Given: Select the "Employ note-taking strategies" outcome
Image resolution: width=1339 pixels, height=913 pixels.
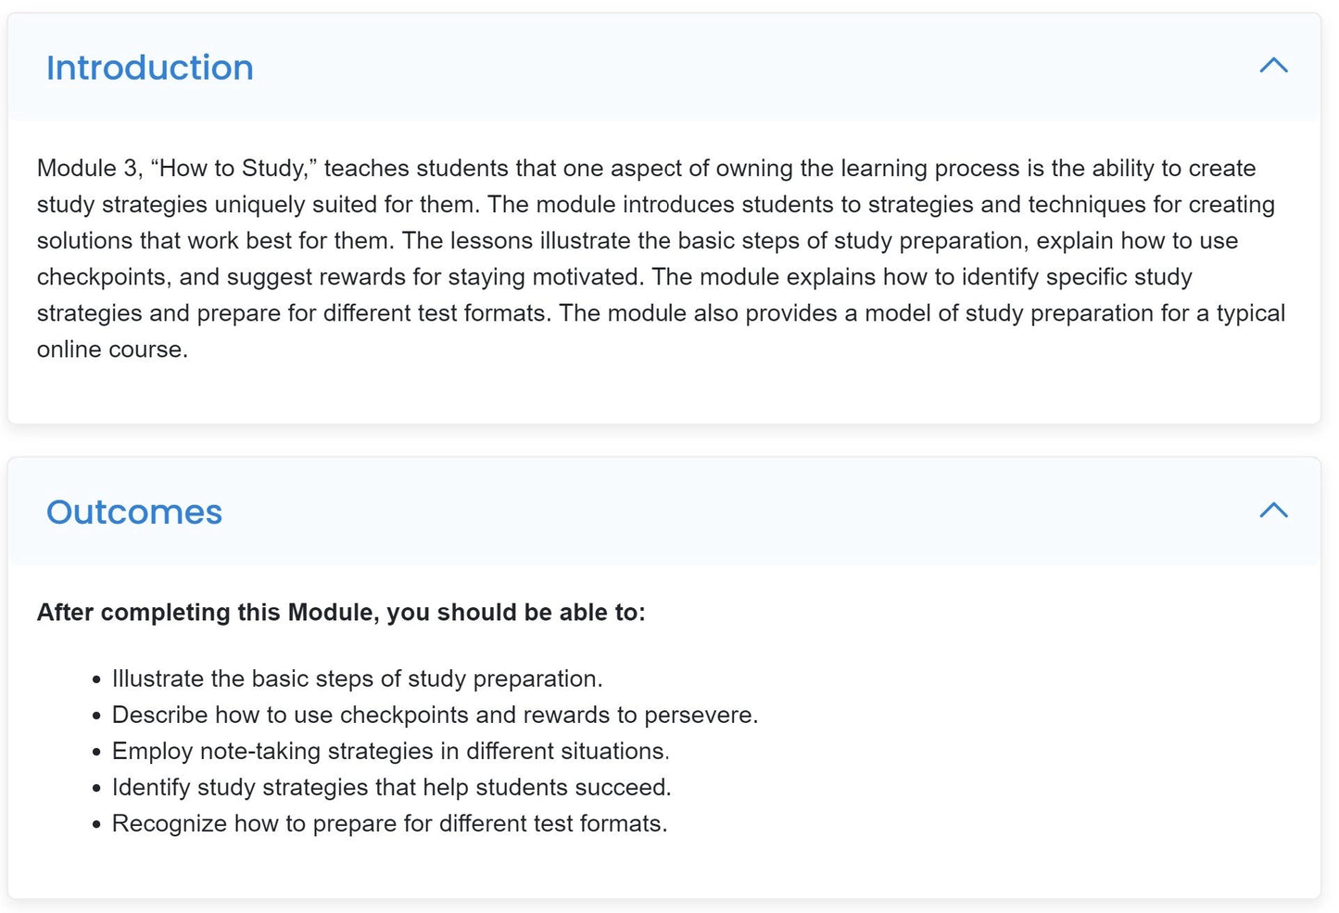Looking at the screenshot, I should pyautogui.click(x=390, y=752).
